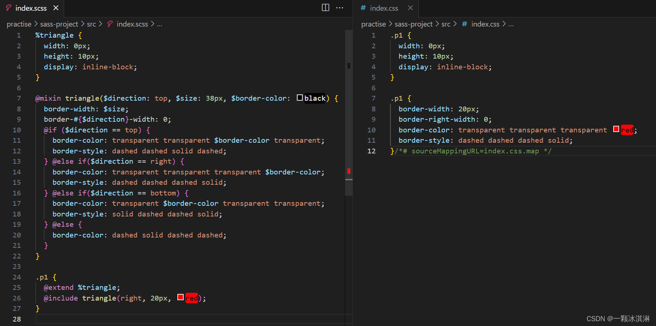Click line number 12 in the index.css gutter
The width and height of the screenshot is (656, 326).
371,151
